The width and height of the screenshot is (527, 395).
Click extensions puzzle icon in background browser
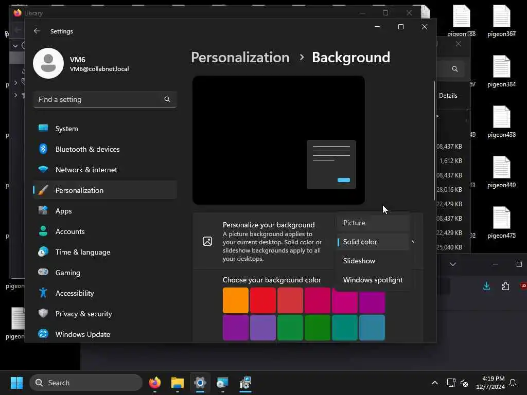click(505, 286)
